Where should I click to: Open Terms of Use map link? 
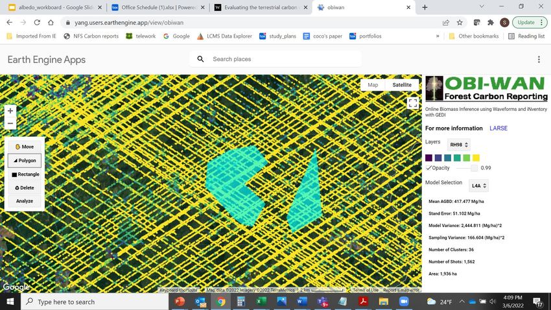pyautogui.click(x=366, y=291)
